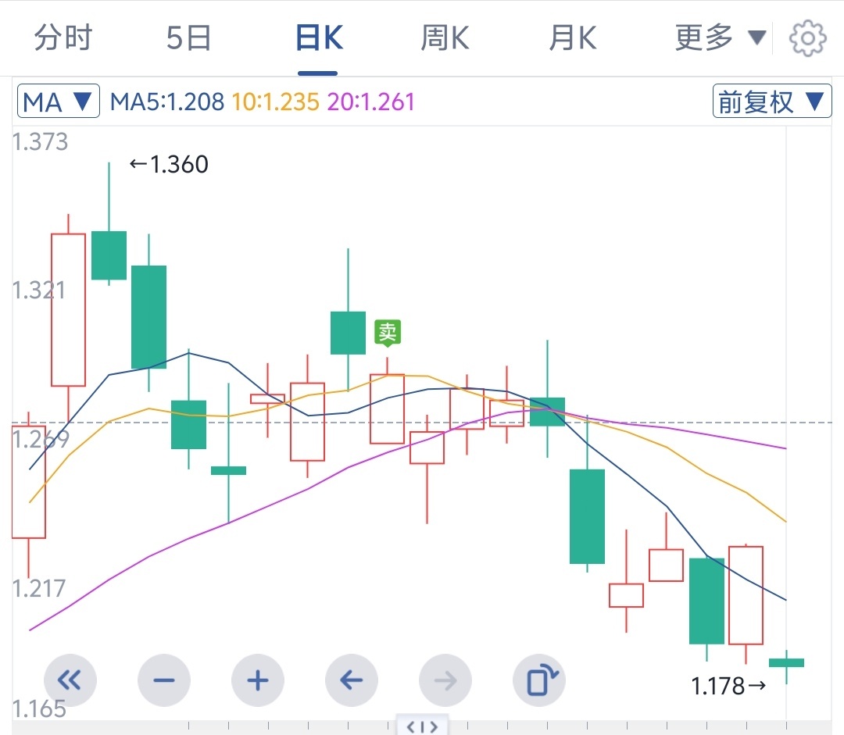Jump back with the double-left-arrow icon
The image size is (844, 735).
click(x=70, y=680)
